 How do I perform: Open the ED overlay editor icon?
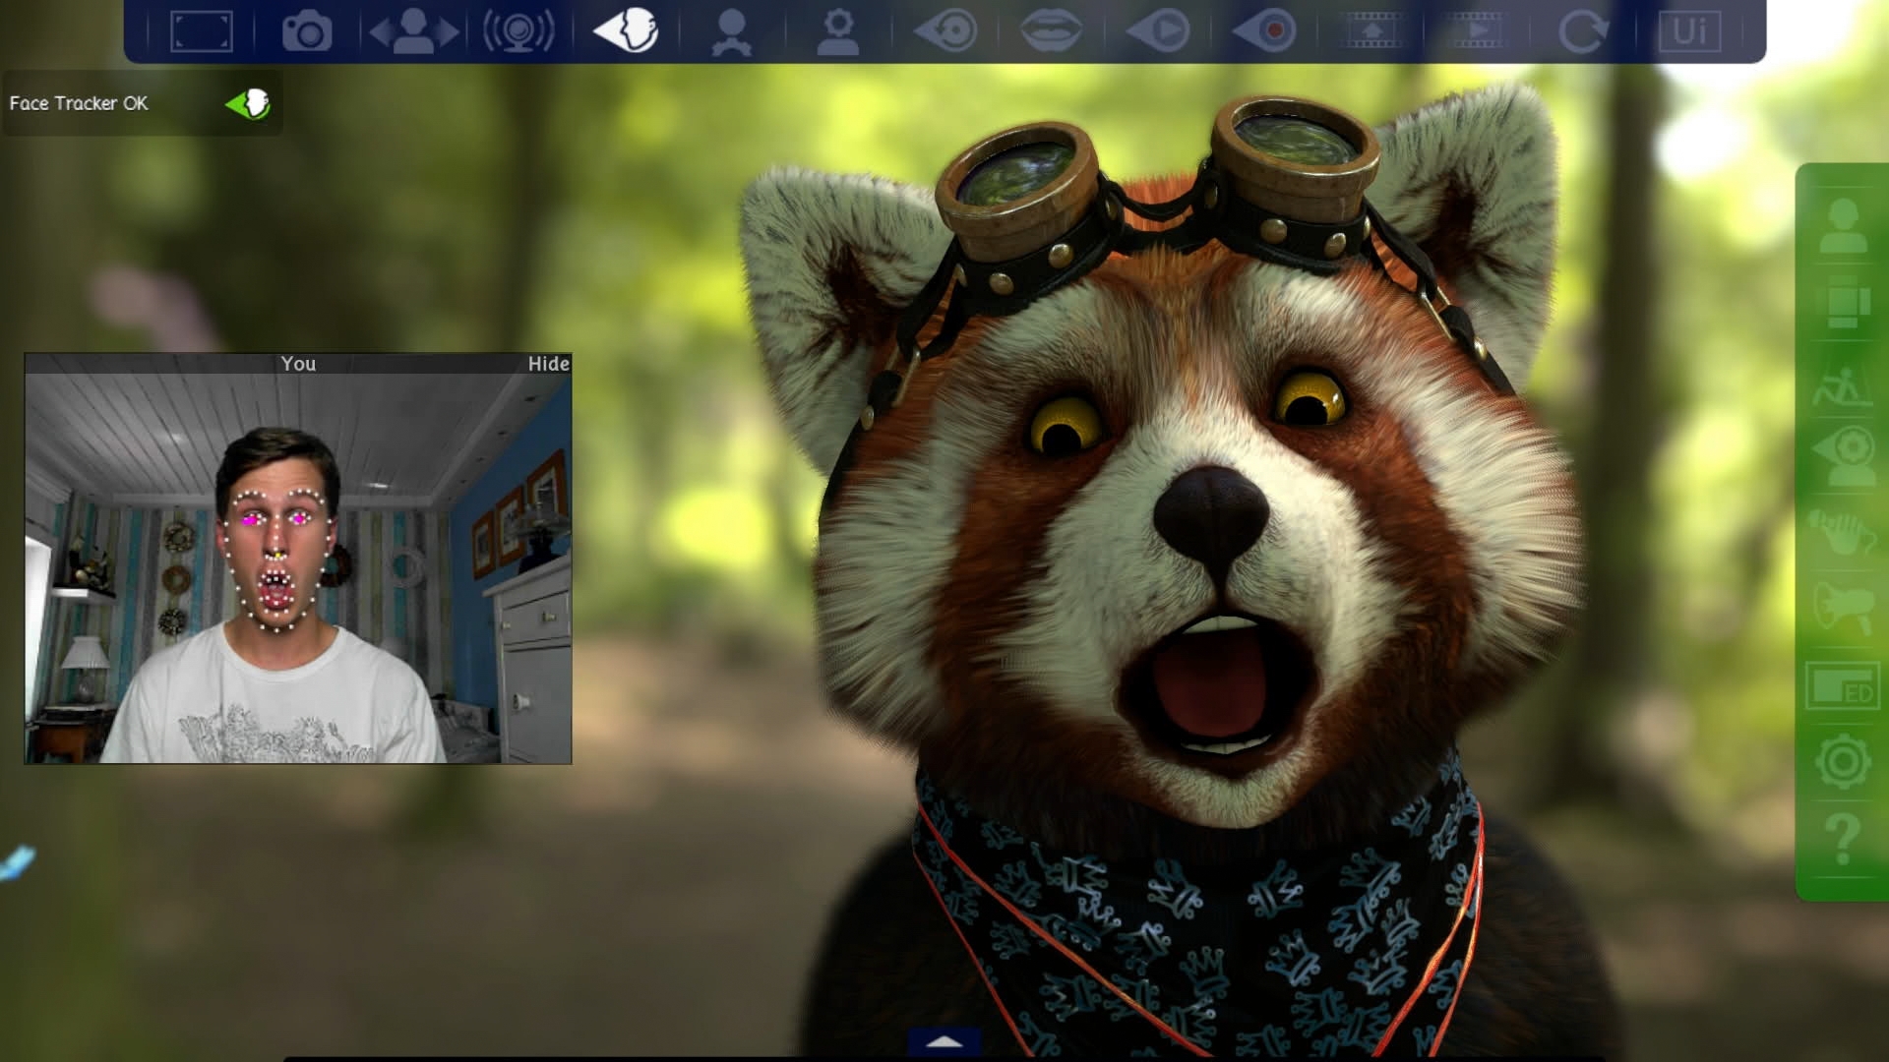[1843, 685]
